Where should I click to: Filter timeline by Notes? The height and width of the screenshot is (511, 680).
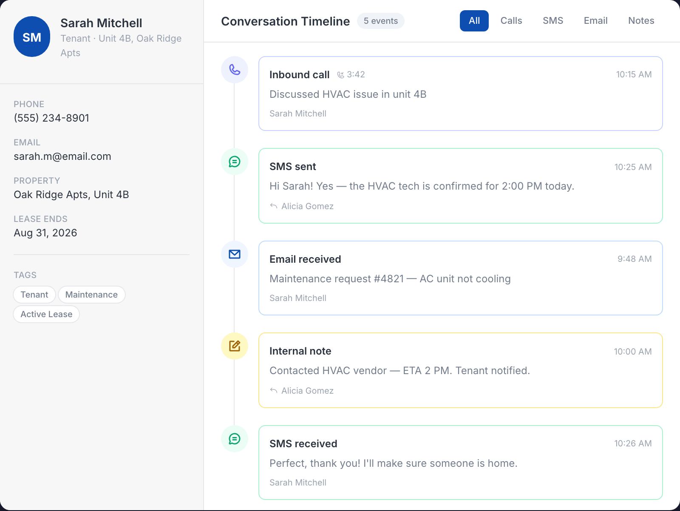(641, 21)
